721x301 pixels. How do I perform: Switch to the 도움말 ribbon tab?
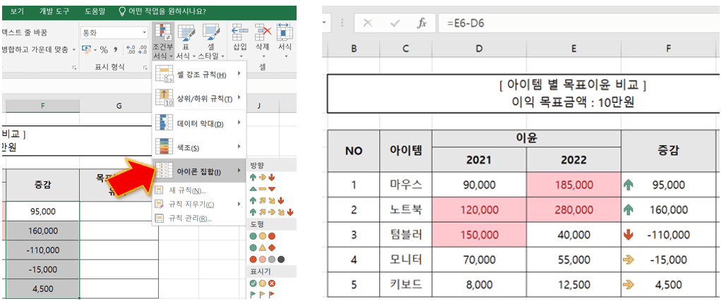click(x=95, y=11)
